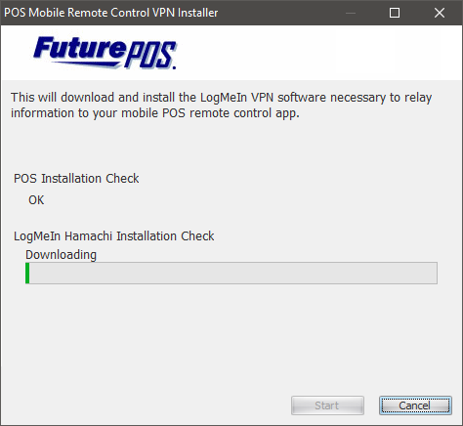The width and height of the screenshot is (463, 426).
Task: Maximize the installer window
Action: pyautogui.click(x=395, y=13)
